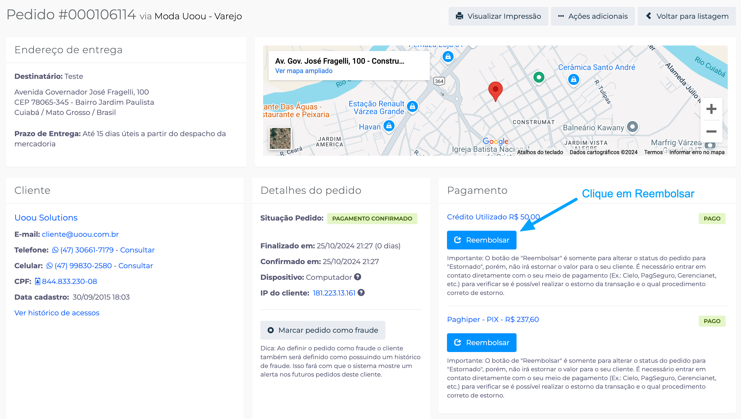Click the client IP address 181.223.13.161

[334, 293]
